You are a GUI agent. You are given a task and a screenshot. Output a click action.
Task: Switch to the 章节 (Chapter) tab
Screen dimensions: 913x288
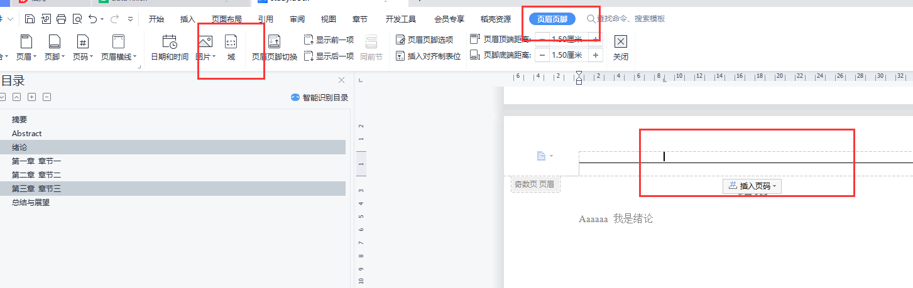(360, 19)
